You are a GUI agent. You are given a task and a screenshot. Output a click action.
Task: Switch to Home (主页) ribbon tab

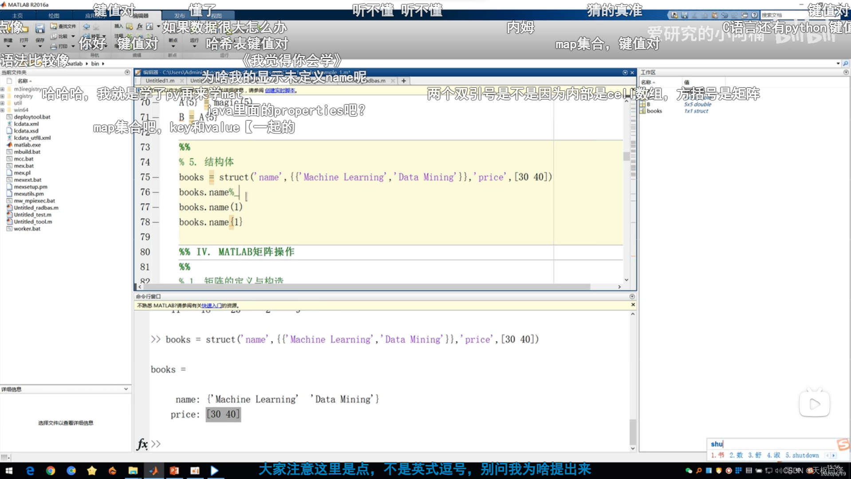tap(17, 16)
